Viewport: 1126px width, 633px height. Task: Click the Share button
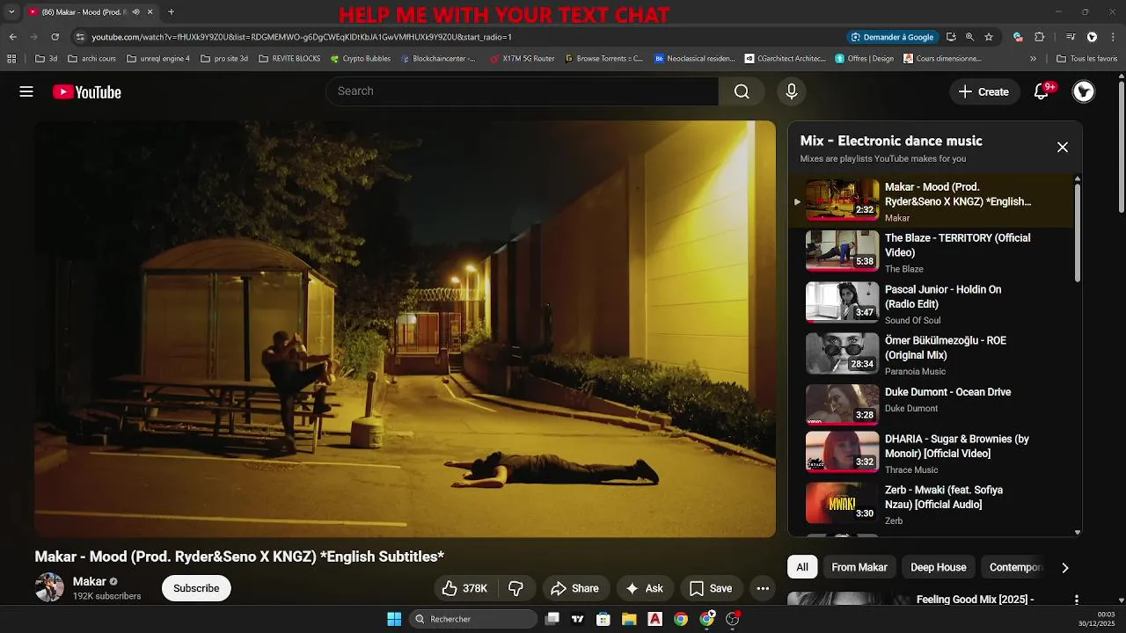tap(574, 588)
